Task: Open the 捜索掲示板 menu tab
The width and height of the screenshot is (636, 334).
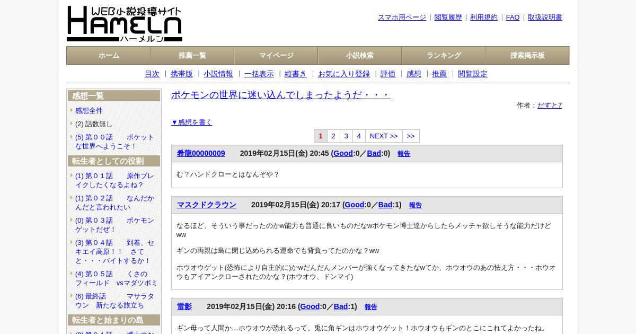Action: (527, 56)
